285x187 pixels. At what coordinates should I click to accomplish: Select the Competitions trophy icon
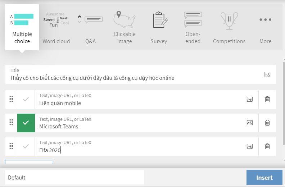click(229, 27)
